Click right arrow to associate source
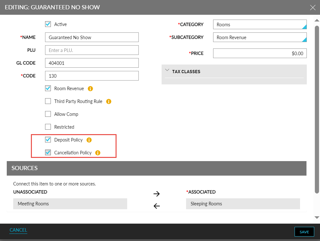This screenshot has width=320, height=241. (156, 194)
